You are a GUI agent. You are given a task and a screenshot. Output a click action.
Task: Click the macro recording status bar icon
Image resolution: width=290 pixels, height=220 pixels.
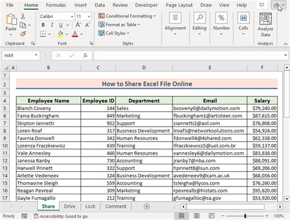(x=24, y=216)
